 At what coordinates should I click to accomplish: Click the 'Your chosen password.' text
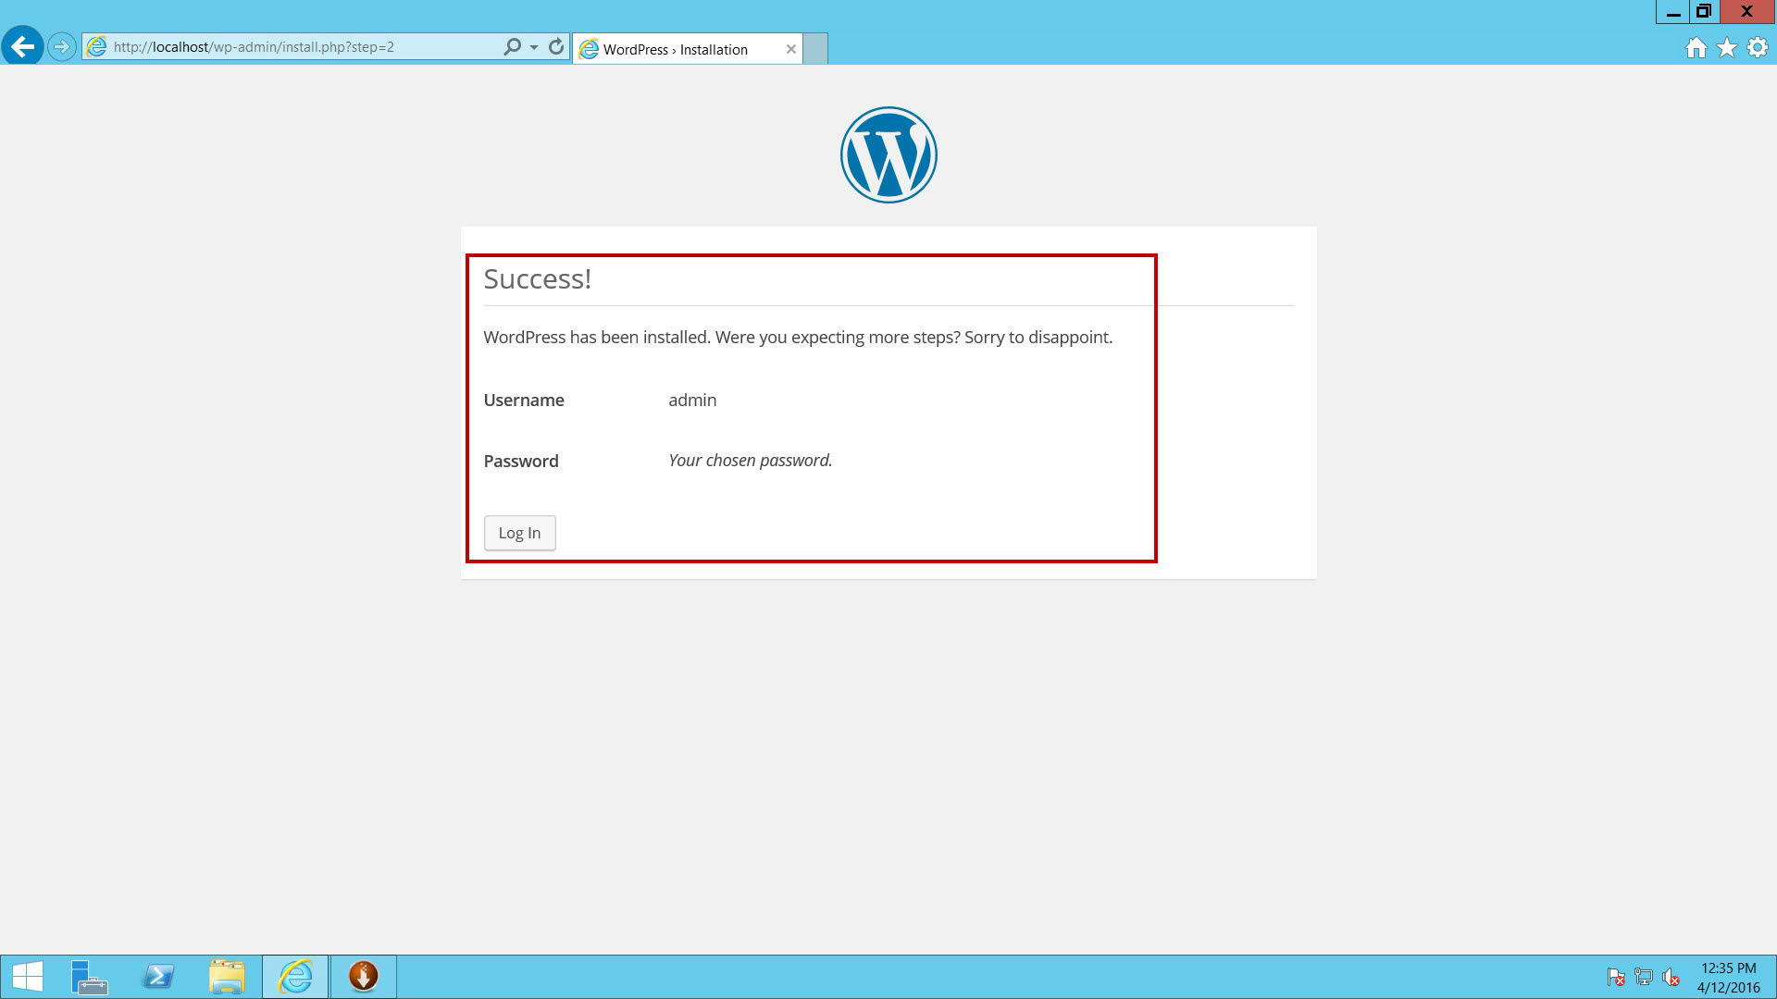click(751, 461)
